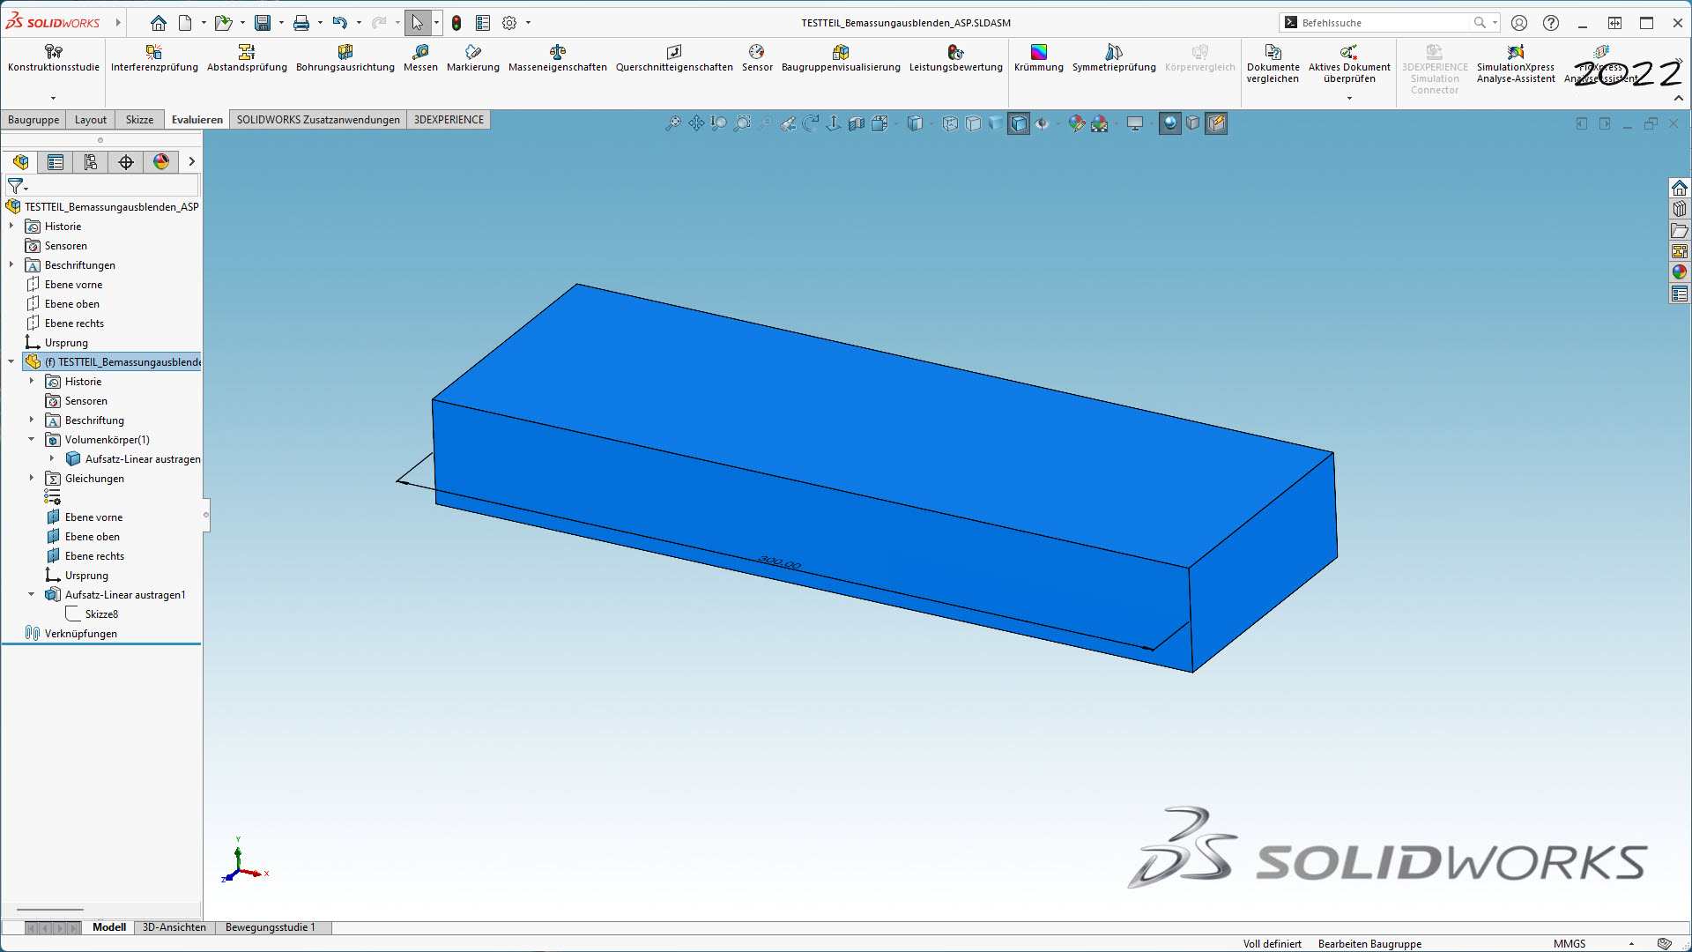Screen dimensions: 1692x952
Task: Start Symmetrieprüfung
Action: (x=1114, y=58)
